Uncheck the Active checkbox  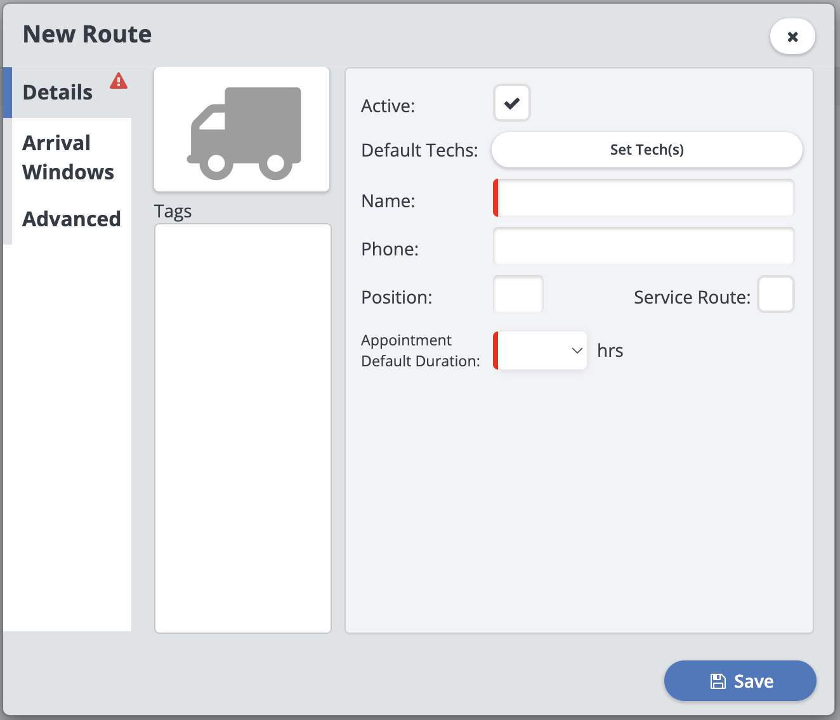pyautogui.click(x=512, y=103)
